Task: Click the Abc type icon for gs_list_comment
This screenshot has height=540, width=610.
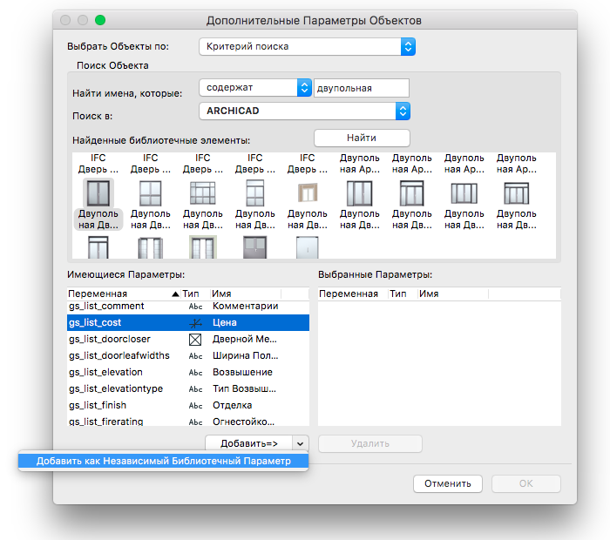Action: pos(195,307)
